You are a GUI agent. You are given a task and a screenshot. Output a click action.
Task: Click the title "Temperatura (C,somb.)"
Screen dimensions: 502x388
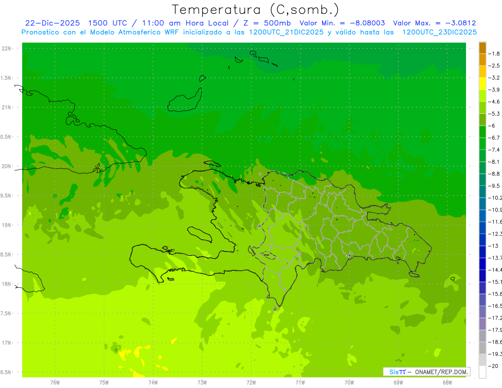coord(256,10)
